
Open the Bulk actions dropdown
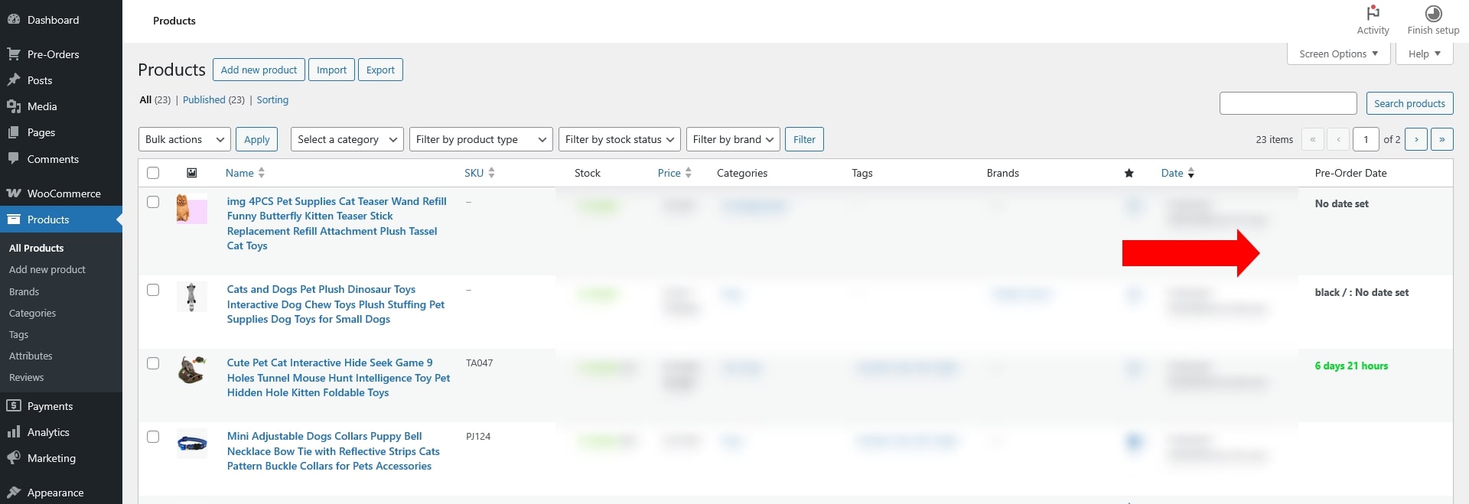pyautogui.click(x=184, y=139)
